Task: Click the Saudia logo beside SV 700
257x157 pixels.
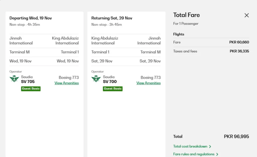Action: [96, 79]
